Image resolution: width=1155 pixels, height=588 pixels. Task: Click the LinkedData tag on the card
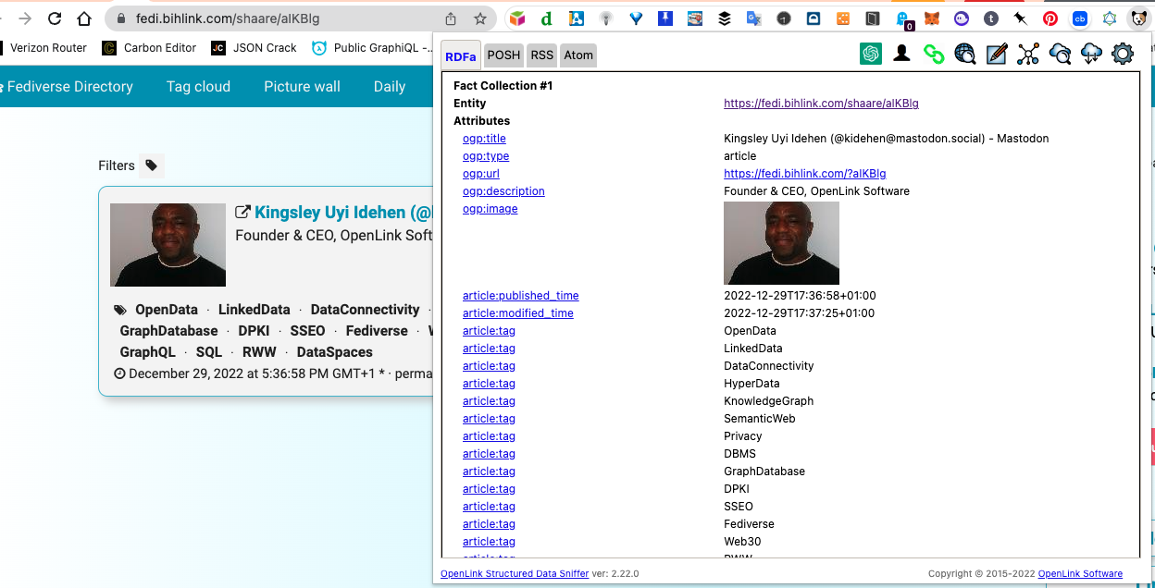point(254,310)
